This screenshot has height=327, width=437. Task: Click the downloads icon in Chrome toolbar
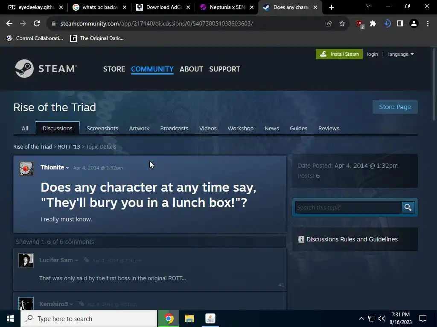(x=387, y=24)
